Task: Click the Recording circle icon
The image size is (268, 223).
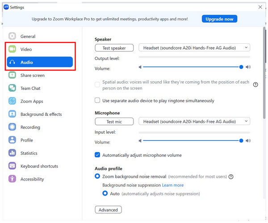Action: pos(12,127)
